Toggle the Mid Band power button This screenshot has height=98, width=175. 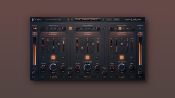coord(87,57)
